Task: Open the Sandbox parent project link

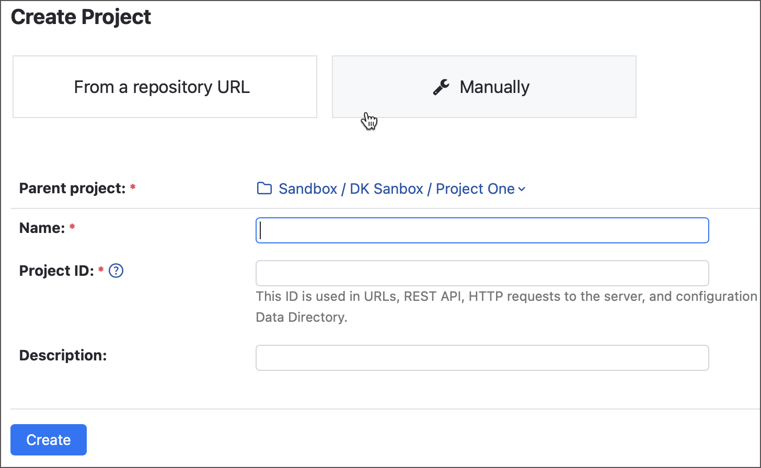Action: 307,189
